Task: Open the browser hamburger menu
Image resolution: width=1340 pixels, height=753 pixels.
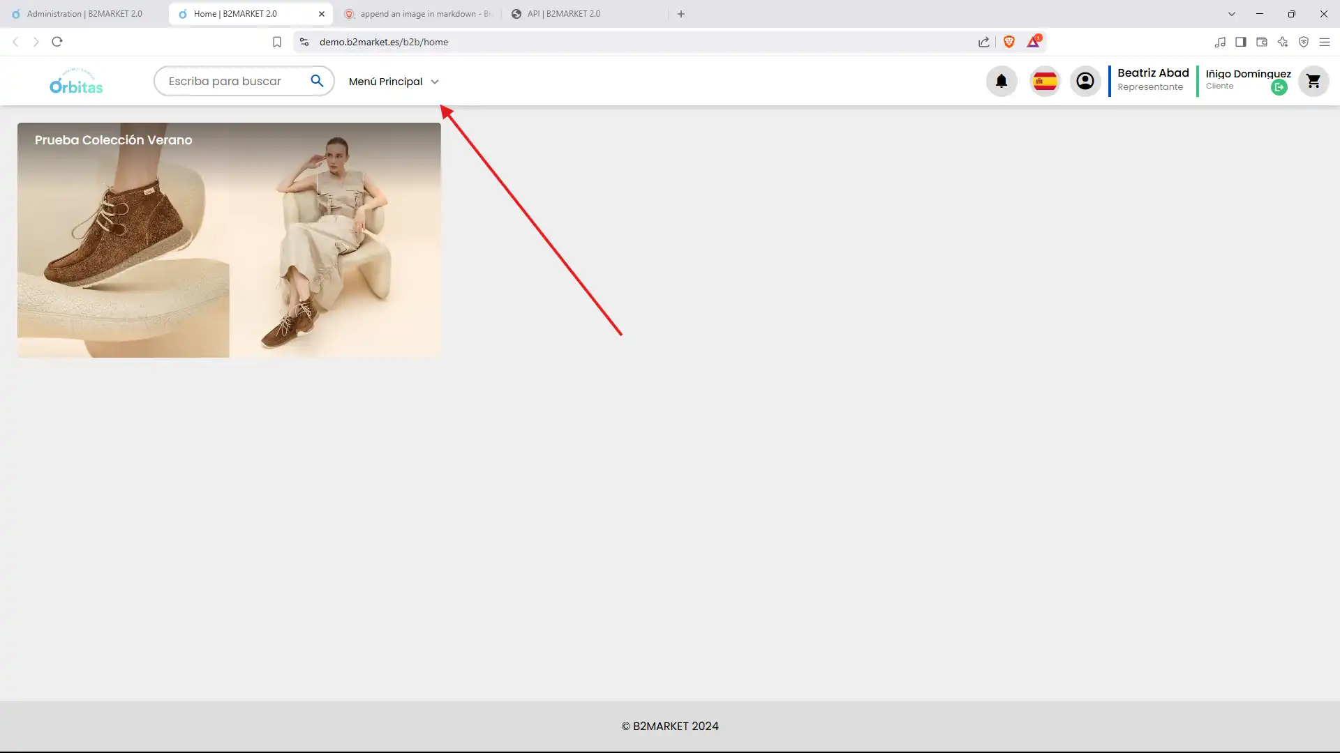Action: 1324,42
